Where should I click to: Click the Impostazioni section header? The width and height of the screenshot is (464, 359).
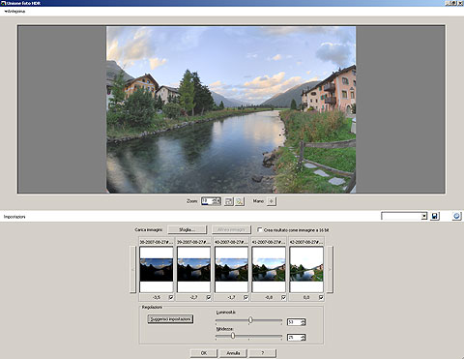[x=14, y=217]
